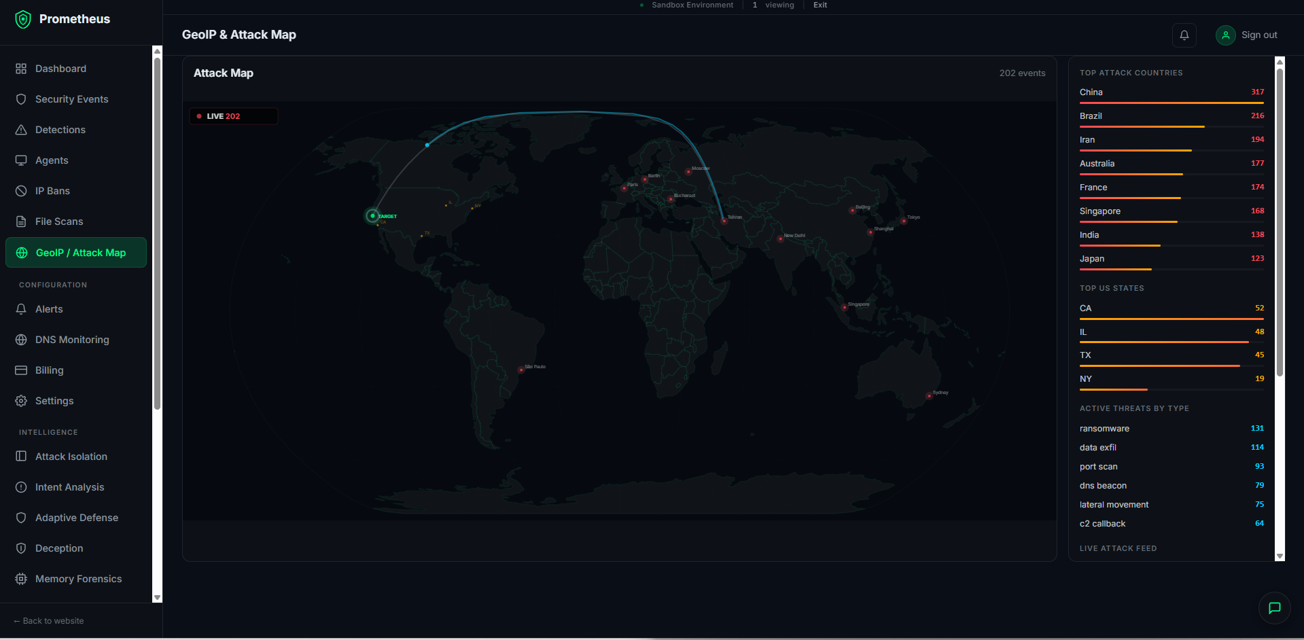The width and height of the screenshot is (1304, 640).
Task: Click the Moscow attack point on map
Action: [x=688, y=172]
